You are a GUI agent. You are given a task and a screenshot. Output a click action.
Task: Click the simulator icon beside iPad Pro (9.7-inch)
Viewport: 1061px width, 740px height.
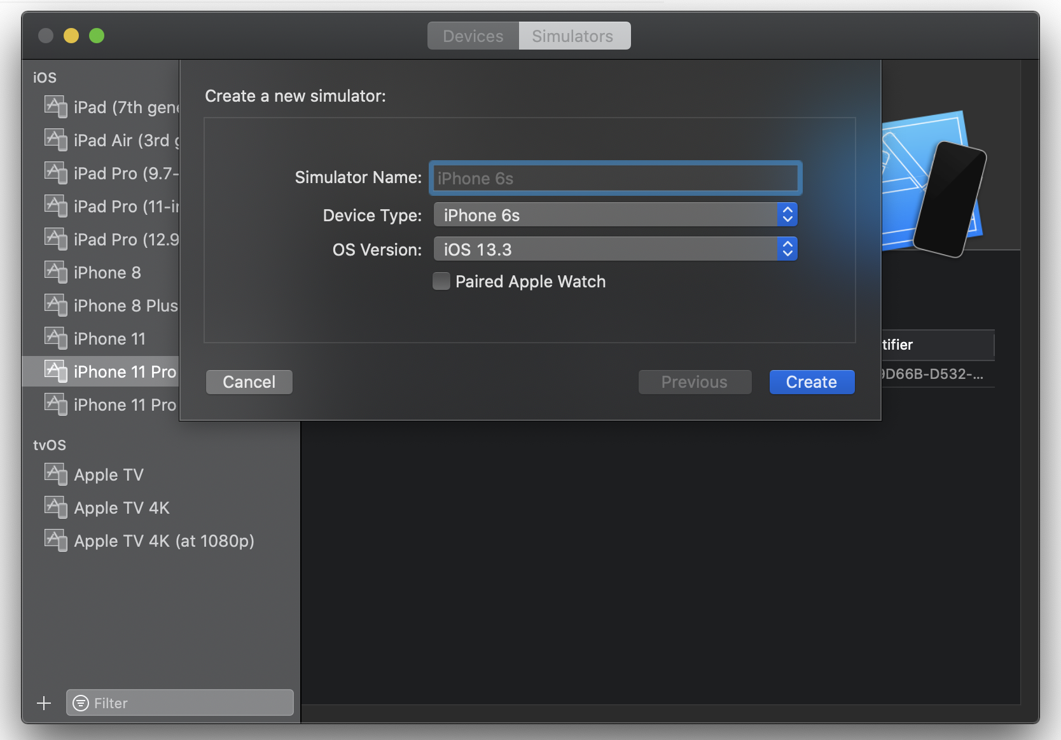point(56,173)
